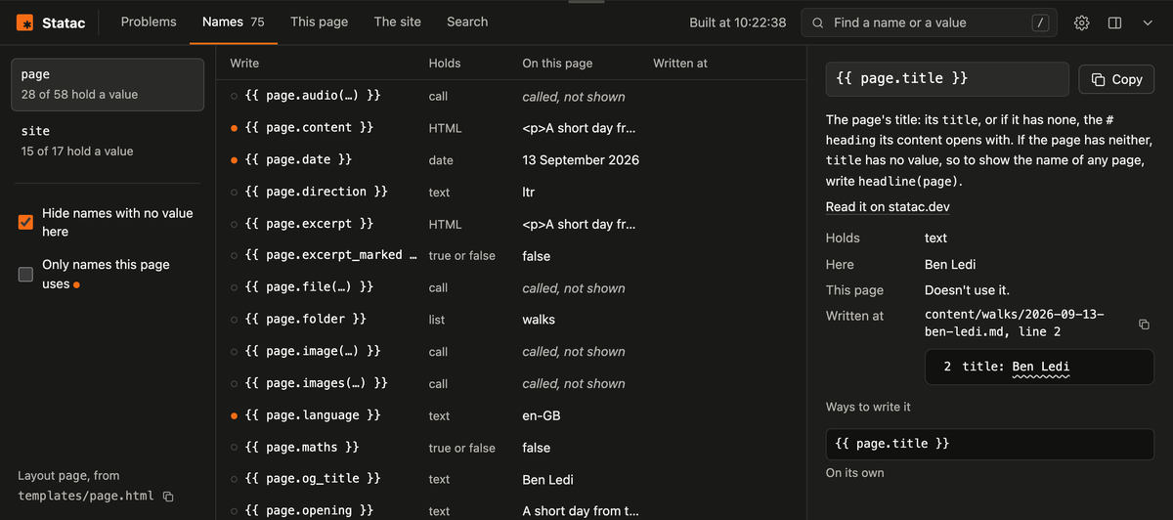Copy the templates/page.html layout path
The image size is (1173, 520).
click(168, 497)
